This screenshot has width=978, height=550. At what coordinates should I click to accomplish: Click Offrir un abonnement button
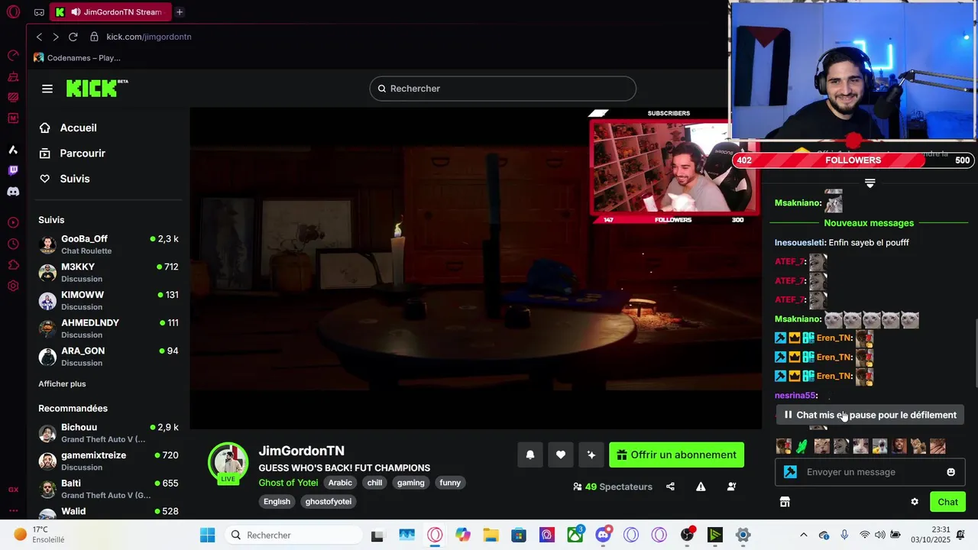coord(676,455)
